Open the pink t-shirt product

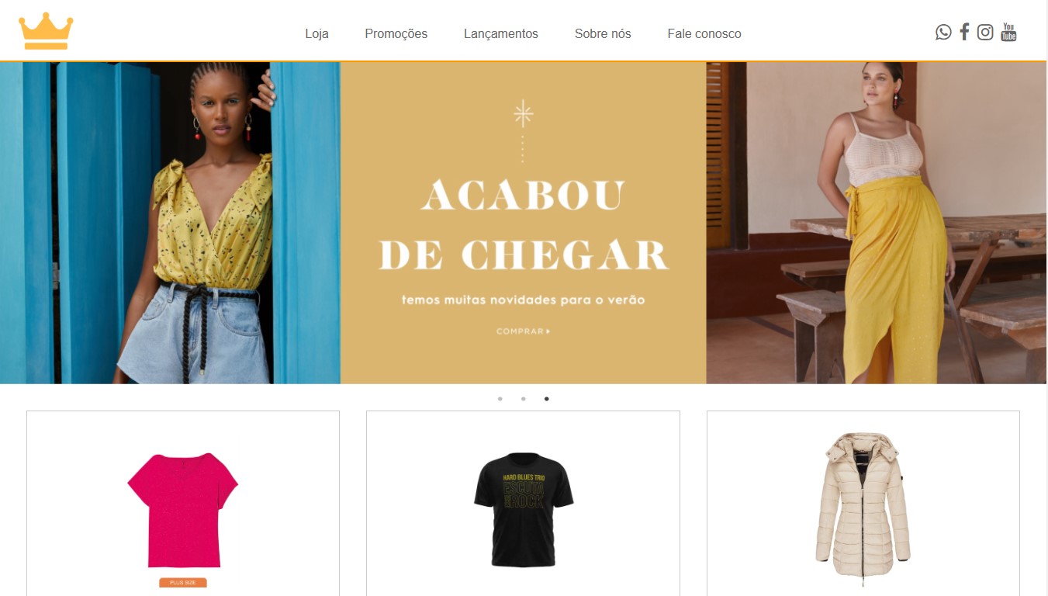(183, 510)
